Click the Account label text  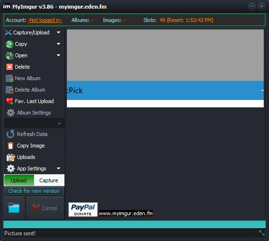(16, 20)
